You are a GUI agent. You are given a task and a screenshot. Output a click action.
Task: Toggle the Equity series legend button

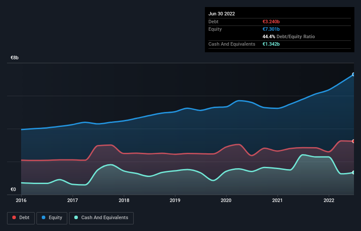click(x=52, y=218)
